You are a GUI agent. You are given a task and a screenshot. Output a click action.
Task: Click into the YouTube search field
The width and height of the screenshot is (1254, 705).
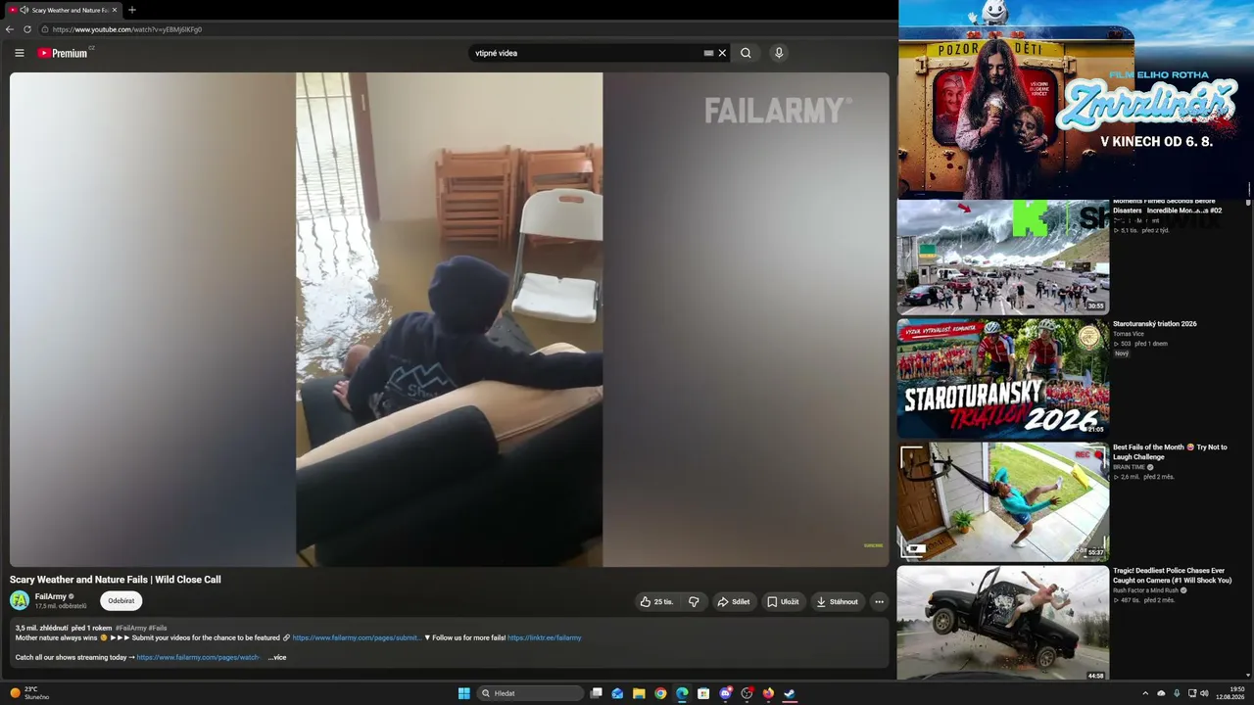586,53
